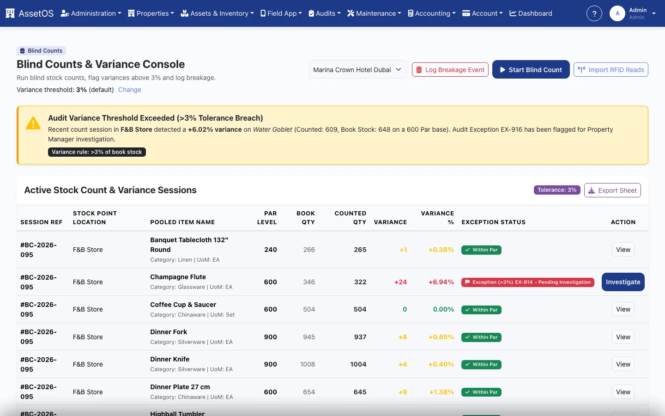
Task: Open the Assets & Inventory menu
Action: (x=217, y=13)
